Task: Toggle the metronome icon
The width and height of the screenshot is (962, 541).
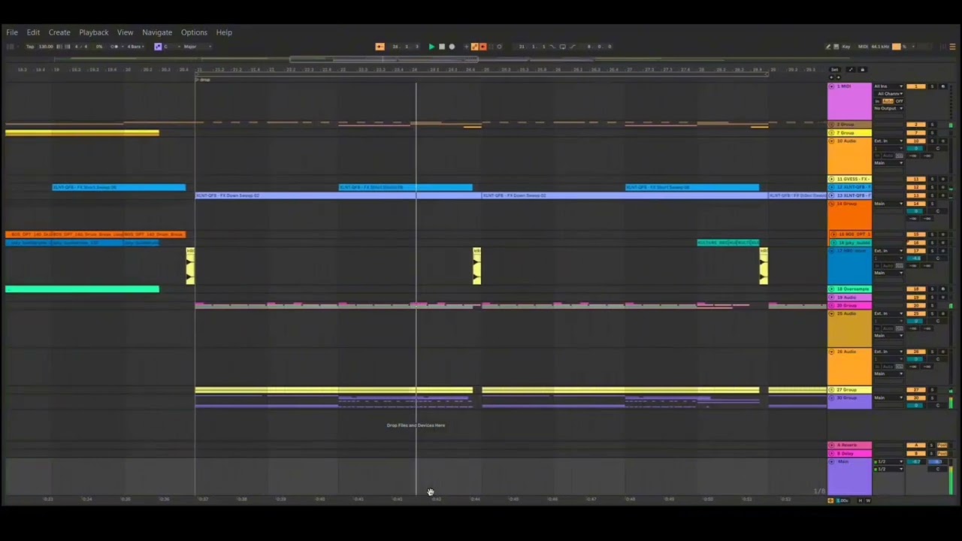Action: point(114,47)
